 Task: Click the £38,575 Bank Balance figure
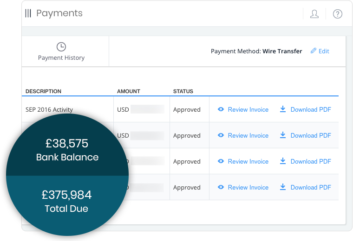click(67, 143)
